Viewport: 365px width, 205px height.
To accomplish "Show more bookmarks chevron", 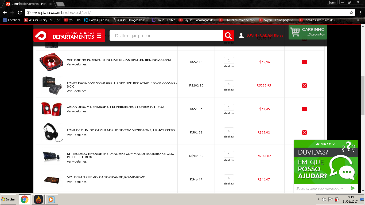I will tap(358, 20).
